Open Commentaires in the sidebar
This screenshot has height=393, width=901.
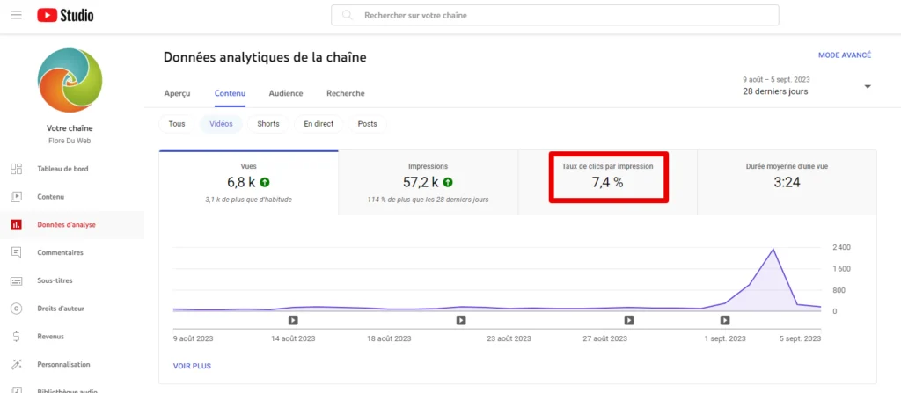(72, 252)
